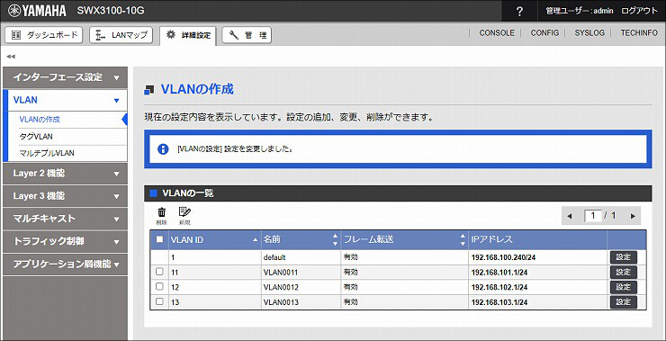Select the 詳細設定 tab
Image resolution: width=666 pixels, height=341 pixels.
[188, 36]
